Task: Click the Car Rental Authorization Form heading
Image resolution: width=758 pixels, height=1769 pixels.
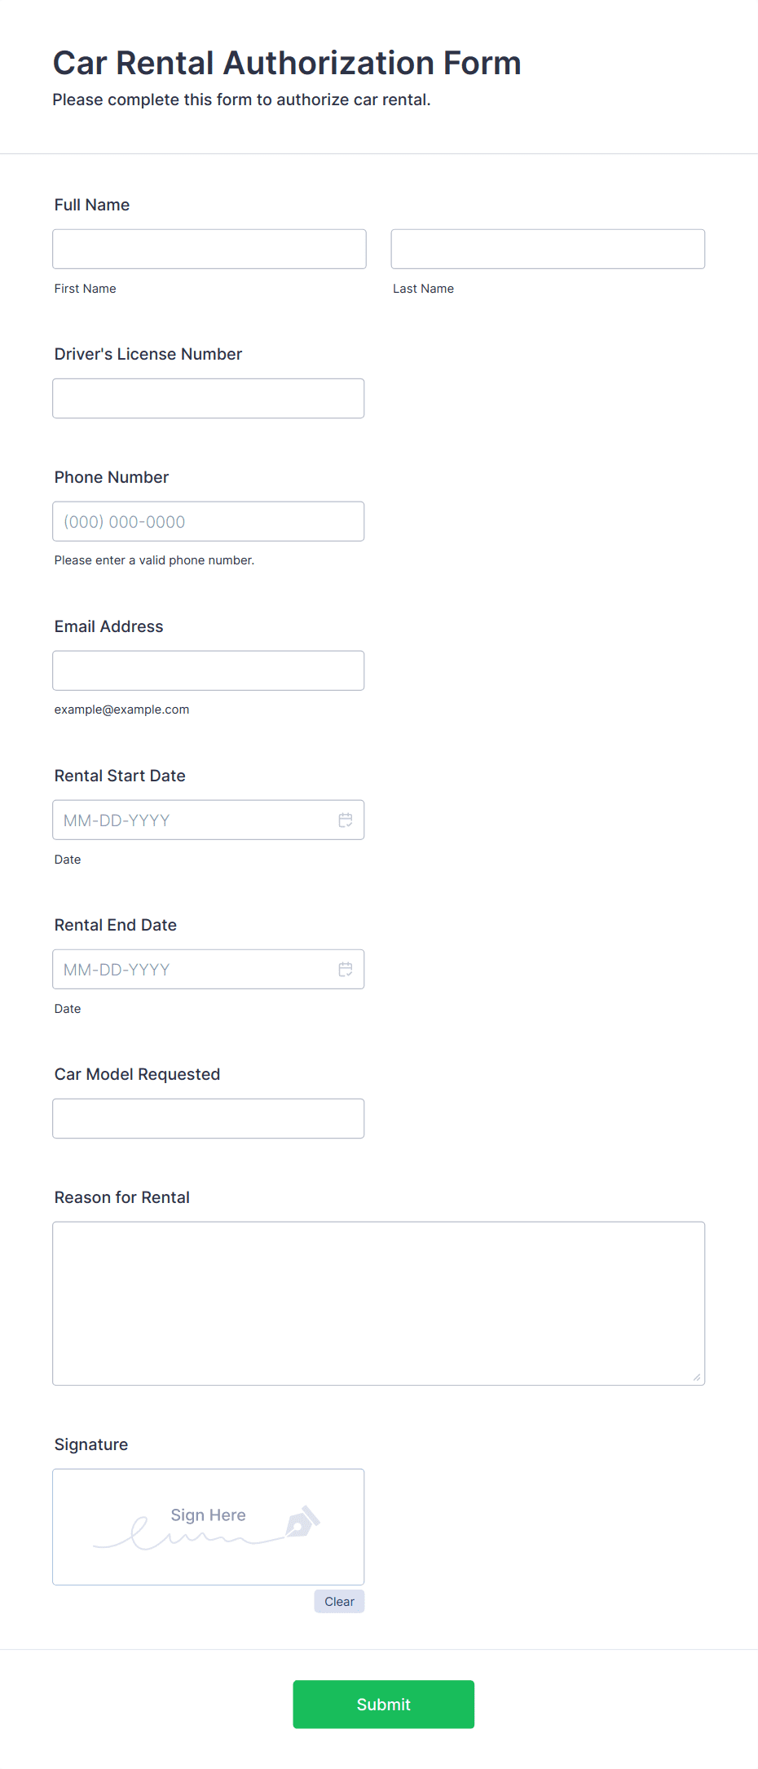Action: 287,63
